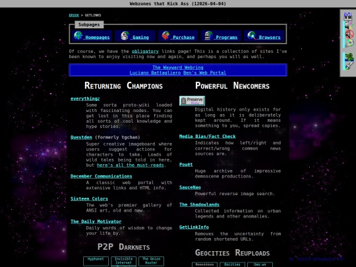Visit The Wayward Webring link
This screenshot has height=267, width=356.
coord(178,67)
